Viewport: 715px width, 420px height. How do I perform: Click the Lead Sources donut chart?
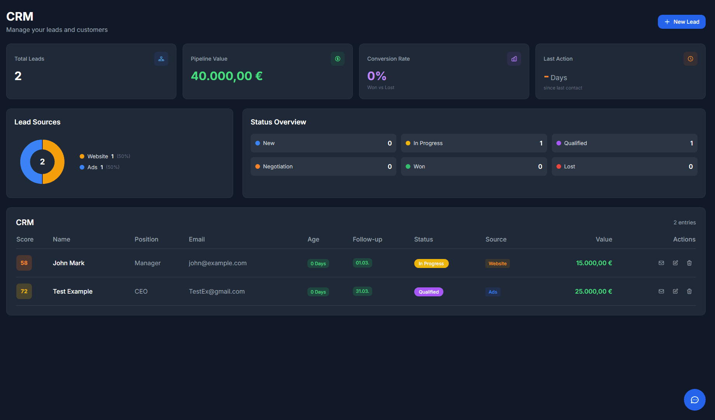coord(42,162)
